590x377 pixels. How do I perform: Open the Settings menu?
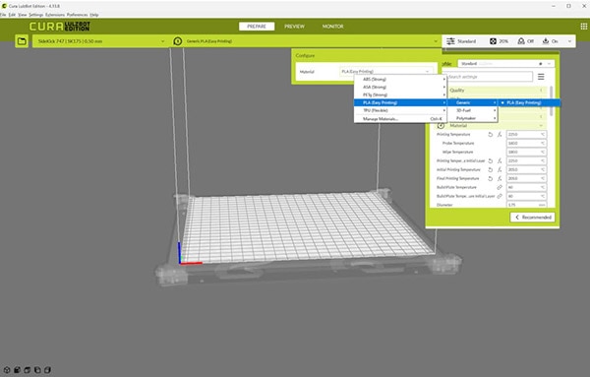[36, 15]
